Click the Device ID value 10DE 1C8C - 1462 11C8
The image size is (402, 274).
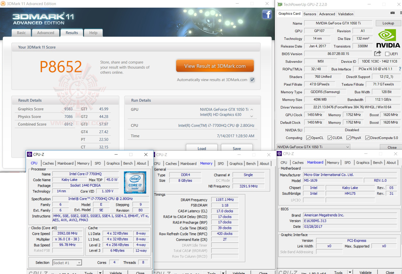tap(379, 61)
